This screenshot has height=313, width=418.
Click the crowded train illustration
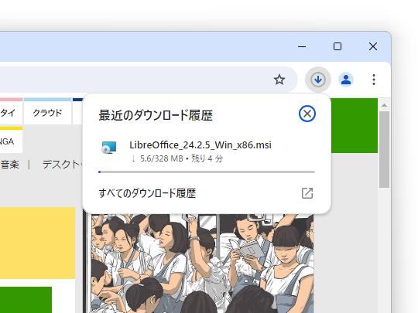[203, 264]
